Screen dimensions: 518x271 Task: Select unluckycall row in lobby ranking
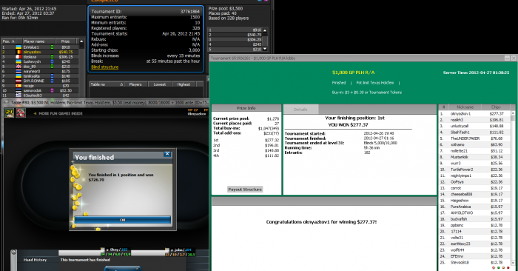[474, 126]
